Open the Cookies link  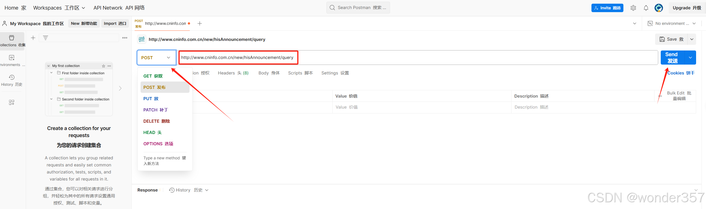point(681,73)
